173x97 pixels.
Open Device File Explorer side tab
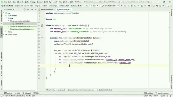[171, 81]
